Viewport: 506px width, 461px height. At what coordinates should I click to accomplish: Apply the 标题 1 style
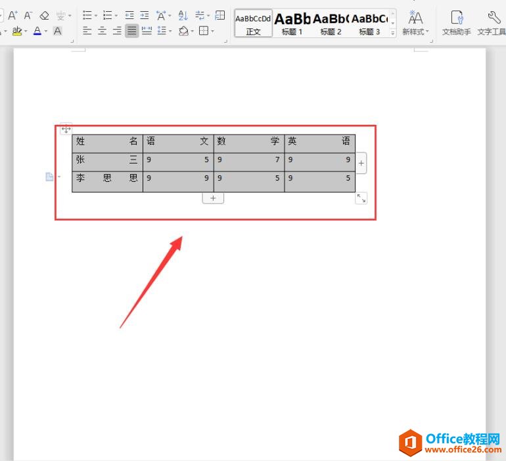coord(292,23)
